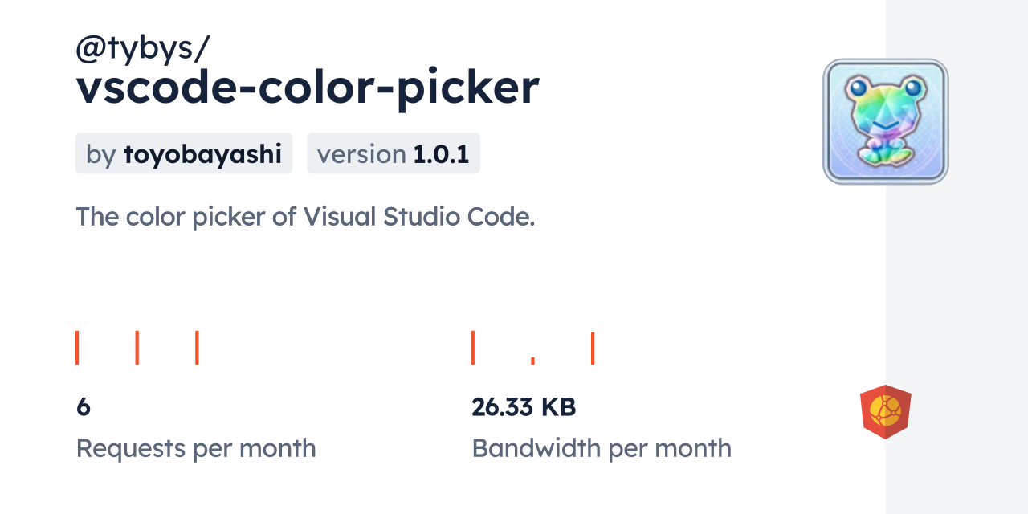Click the jsDelivr shield logo
Image resolution: width=1028 pixels, height=514 pixels.
885,412
